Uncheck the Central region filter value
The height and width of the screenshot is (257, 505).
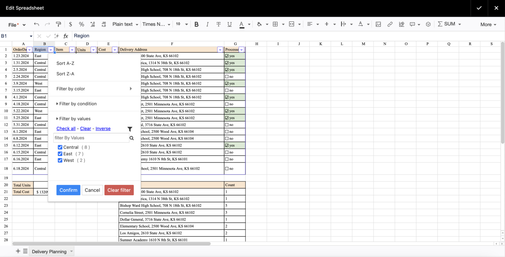(60, 147)
